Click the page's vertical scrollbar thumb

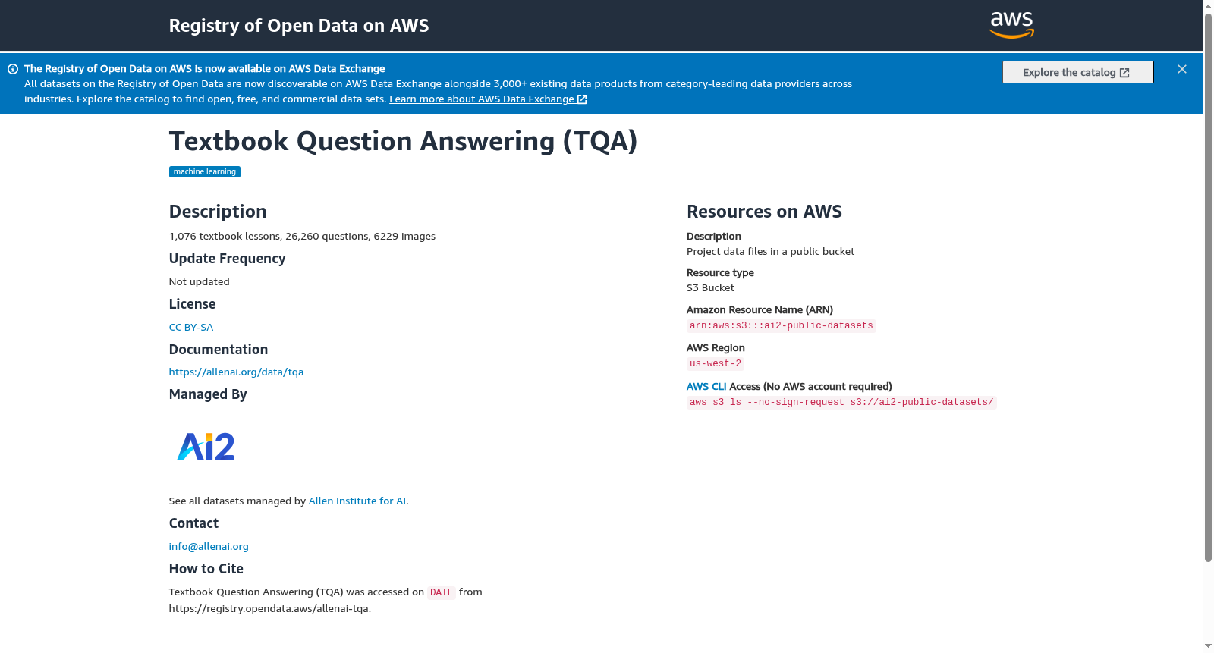1208,287
